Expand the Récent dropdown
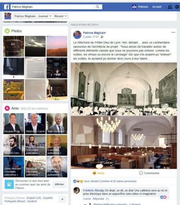Viewport: 180px width, 205px height. (60, 16)
